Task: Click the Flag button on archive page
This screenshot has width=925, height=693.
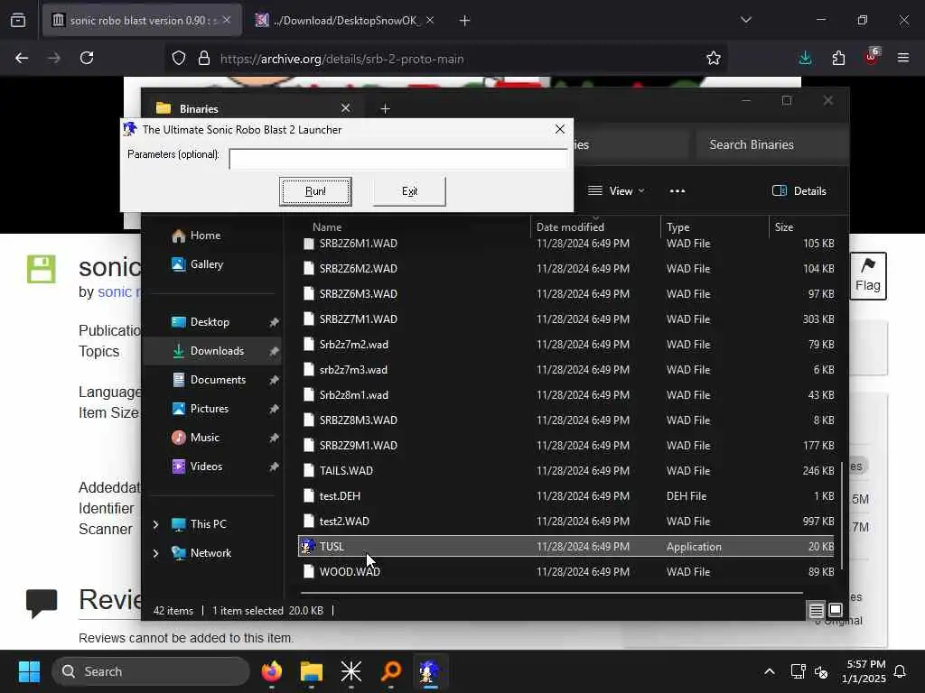Action: (868, 276)
